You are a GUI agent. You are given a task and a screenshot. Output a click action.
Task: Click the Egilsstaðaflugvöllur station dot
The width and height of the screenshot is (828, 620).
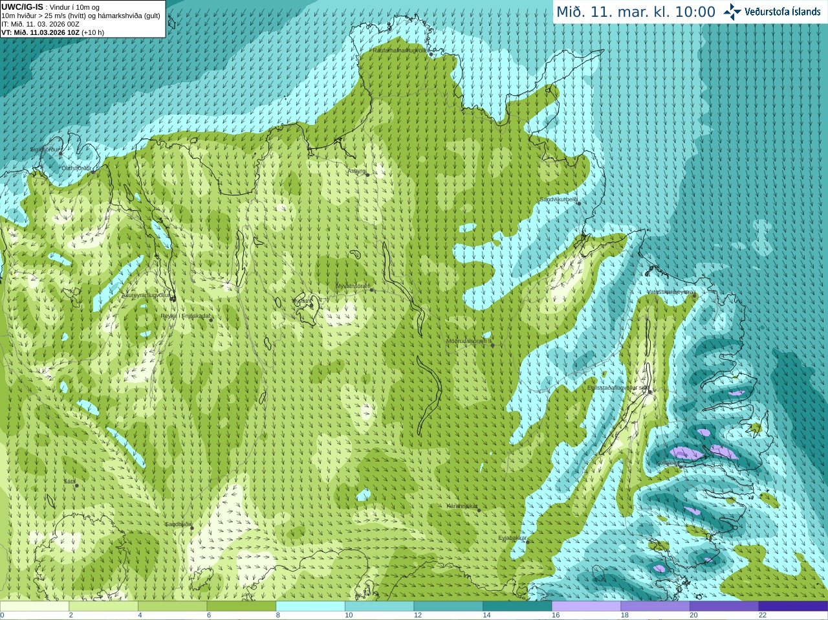click(650, 392)
